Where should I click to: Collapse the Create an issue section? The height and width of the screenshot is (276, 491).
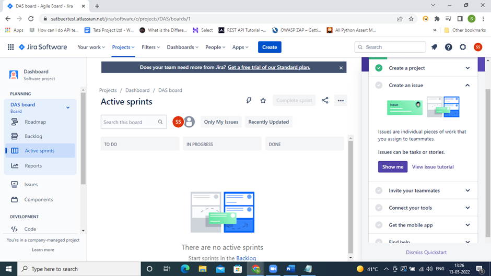[467, 85]
